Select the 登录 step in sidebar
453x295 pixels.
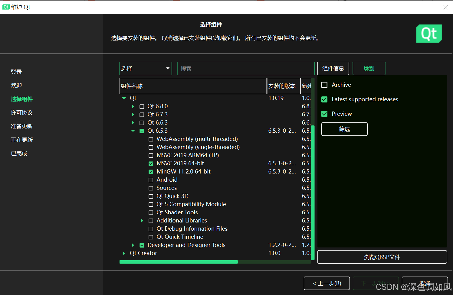click(x=16, y=72)
